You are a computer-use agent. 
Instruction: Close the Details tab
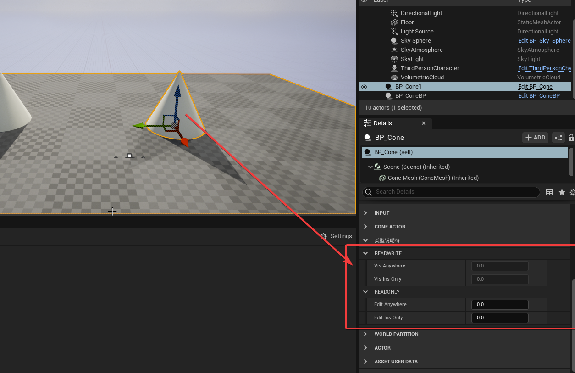(x=424, y=123)
